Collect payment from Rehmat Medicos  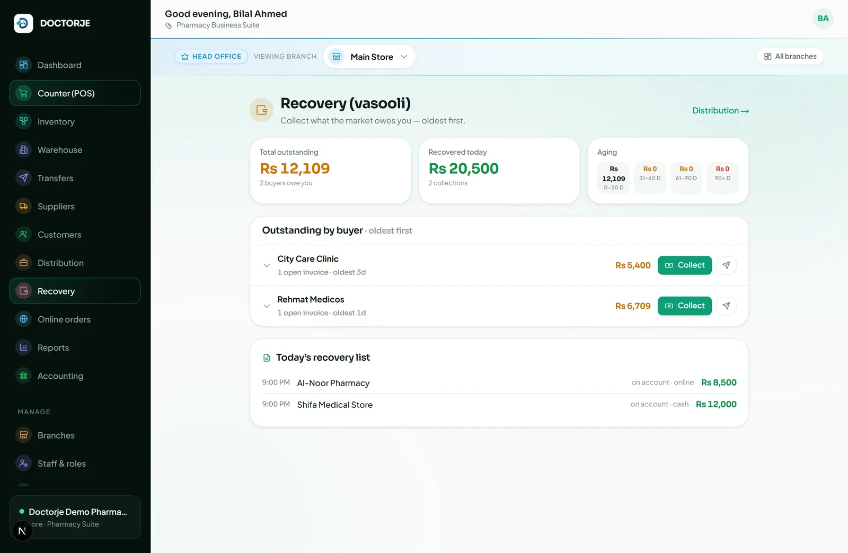point(685,306)
